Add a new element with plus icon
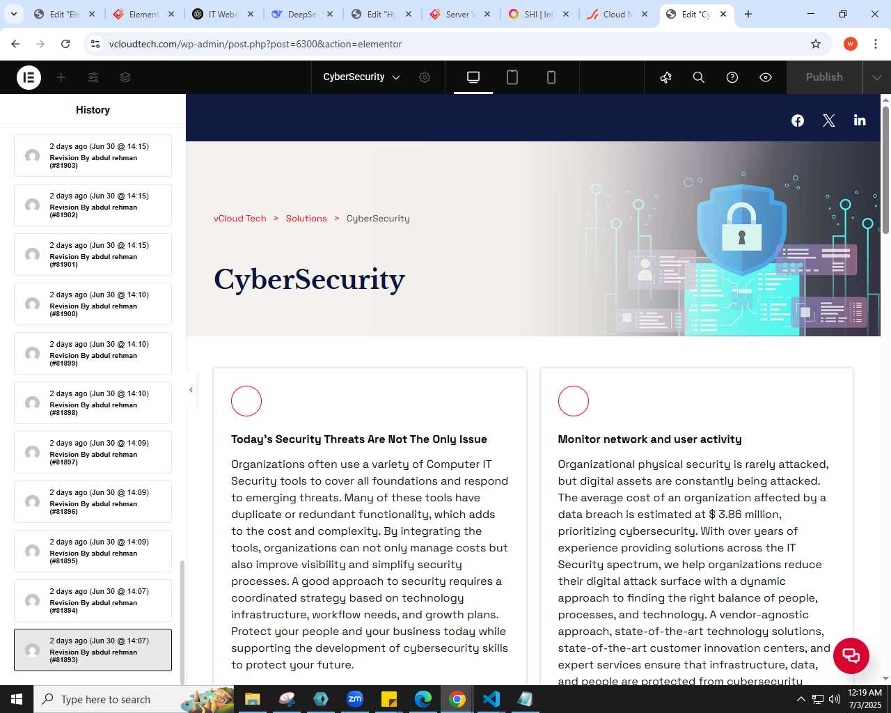The width and height of the screenshot is (891, 713). [61, 77]
